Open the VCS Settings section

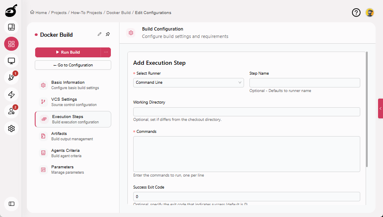[73, 102]
